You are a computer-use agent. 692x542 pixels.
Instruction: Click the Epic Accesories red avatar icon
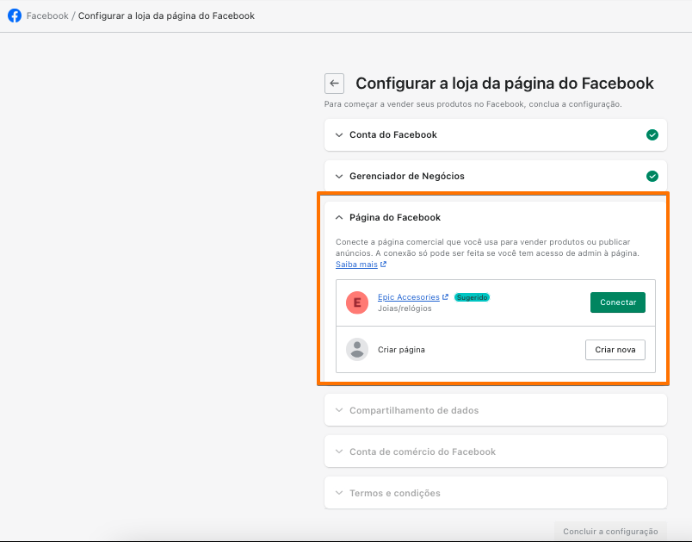tap(357, 302)
